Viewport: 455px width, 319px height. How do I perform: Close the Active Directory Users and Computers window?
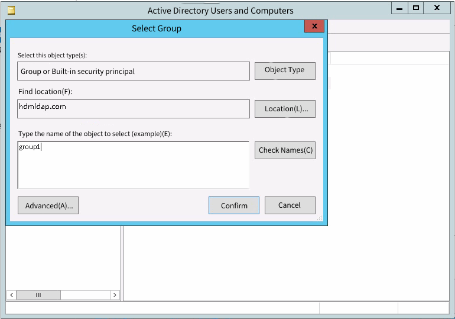437,8
